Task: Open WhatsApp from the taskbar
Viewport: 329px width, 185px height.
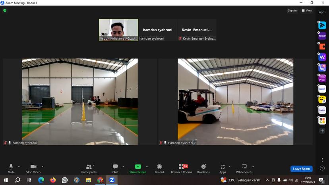Action: (65, 180)
